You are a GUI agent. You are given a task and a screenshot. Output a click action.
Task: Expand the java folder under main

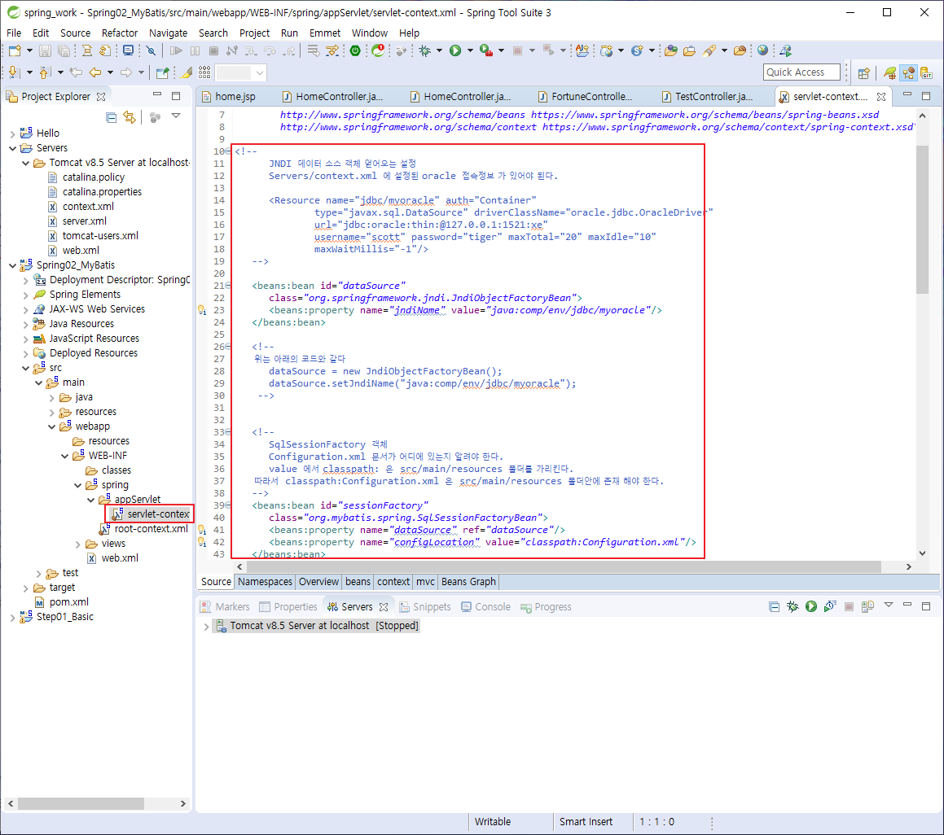[52, 397]
